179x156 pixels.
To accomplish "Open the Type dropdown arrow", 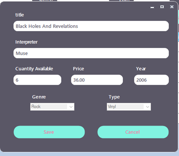I will tap(148, 107).
